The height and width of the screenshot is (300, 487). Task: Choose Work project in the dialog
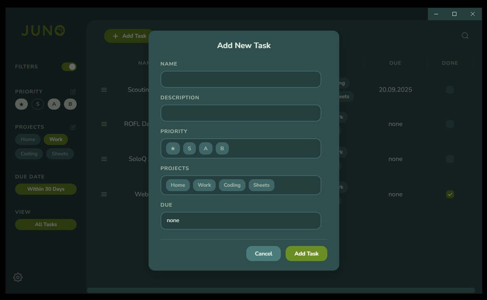tap(205, 185)
